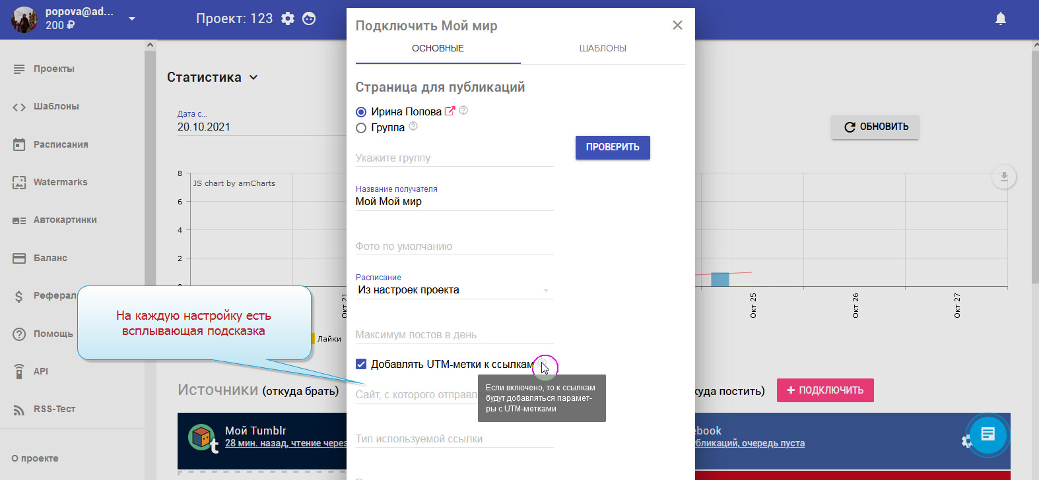Click the ОБНОВИТЬ button

point(875,127)
